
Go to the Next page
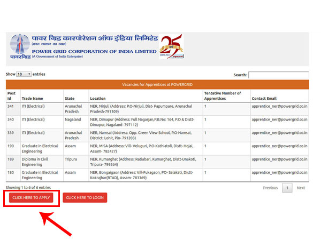[x=301, y=188]
